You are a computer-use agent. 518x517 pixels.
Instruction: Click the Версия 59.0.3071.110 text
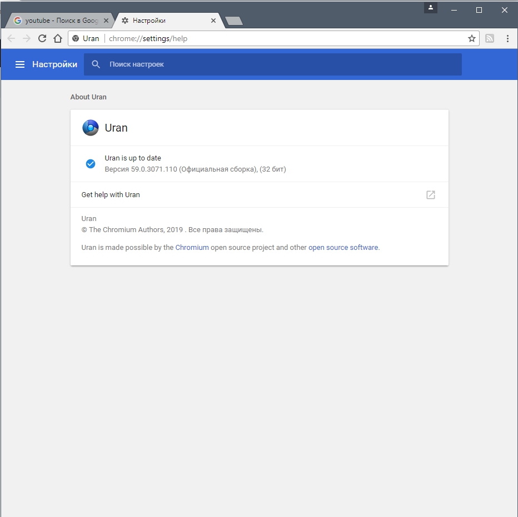click(195, 169)
